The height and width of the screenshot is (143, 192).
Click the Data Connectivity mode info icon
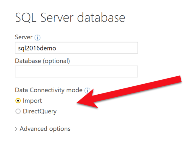click(87, 91)
